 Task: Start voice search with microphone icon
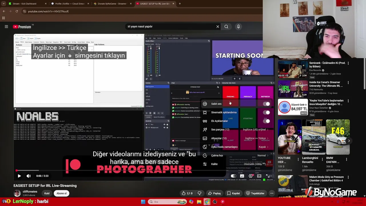(x=238, y=27)
